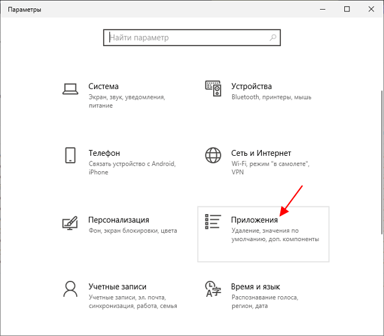Open the Приложения heading
Viewport: 384px width, 336px height.
tap(255, 220)
